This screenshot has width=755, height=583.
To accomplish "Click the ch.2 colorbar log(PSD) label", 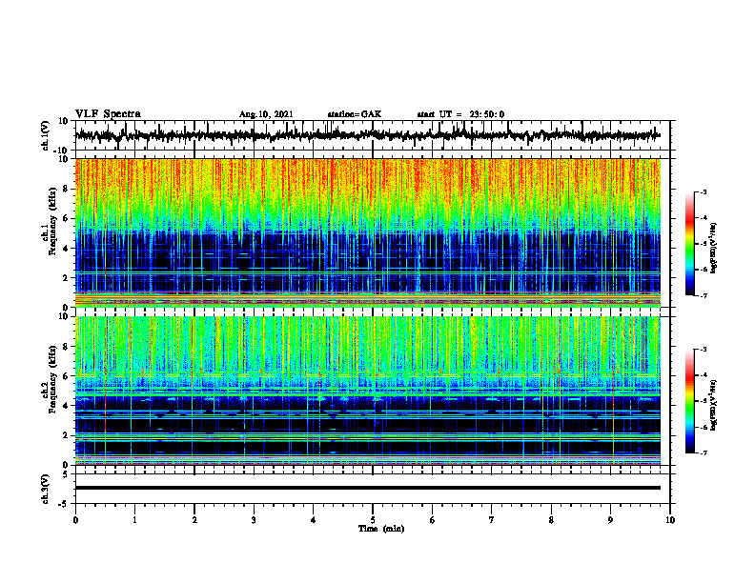I will pos(713,405).
